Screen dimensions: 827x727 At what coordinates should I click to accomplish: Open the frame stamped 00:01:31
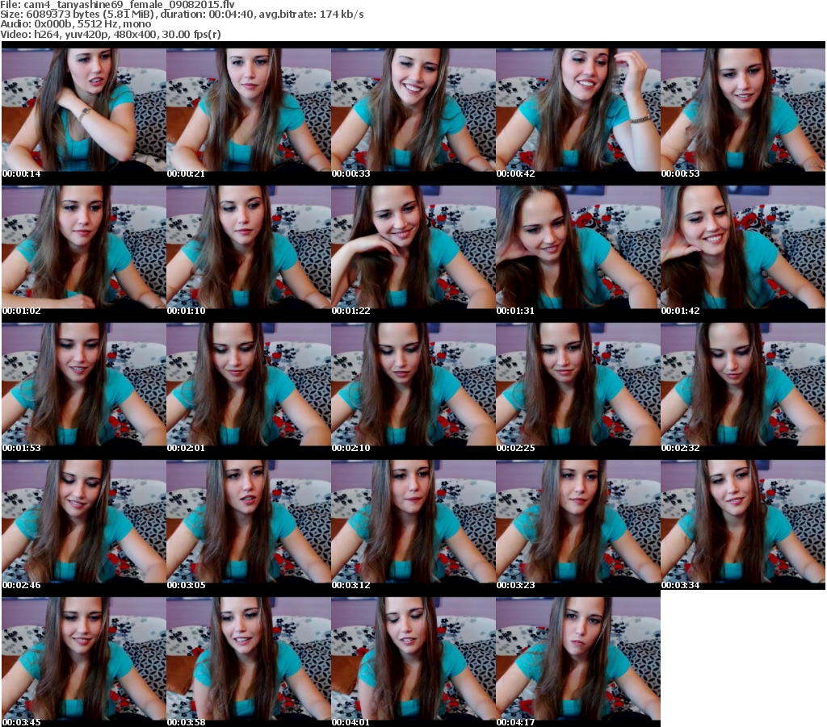point(578,248)
